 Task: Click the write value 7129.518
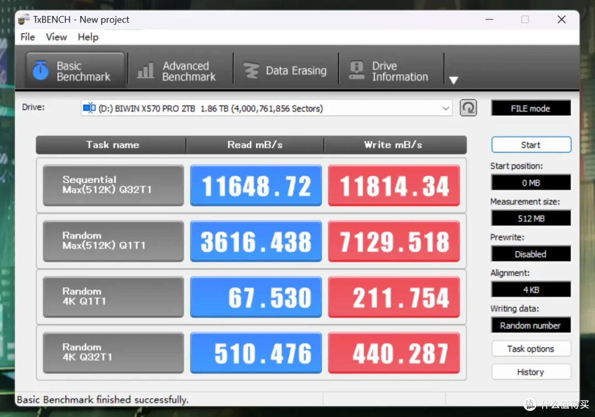pyautogui.click(x=394, y=241)
